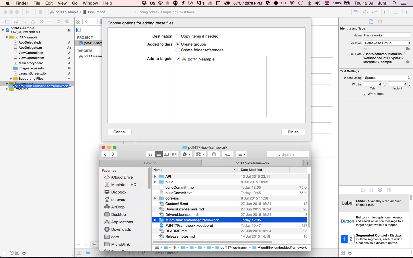Viewport: 413px width, 258px height.
Task: Click the Finish button
Action: click(293, 132)
